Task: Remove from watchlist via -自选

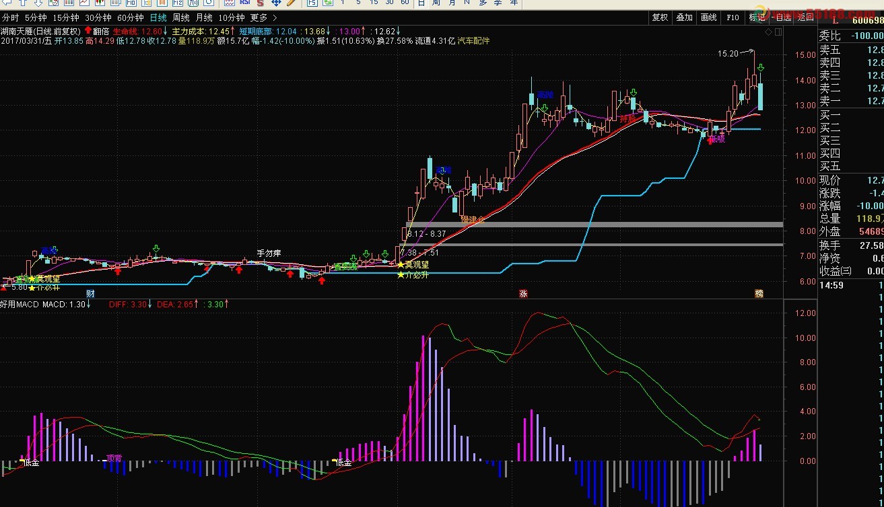Action: pos(782,17)
